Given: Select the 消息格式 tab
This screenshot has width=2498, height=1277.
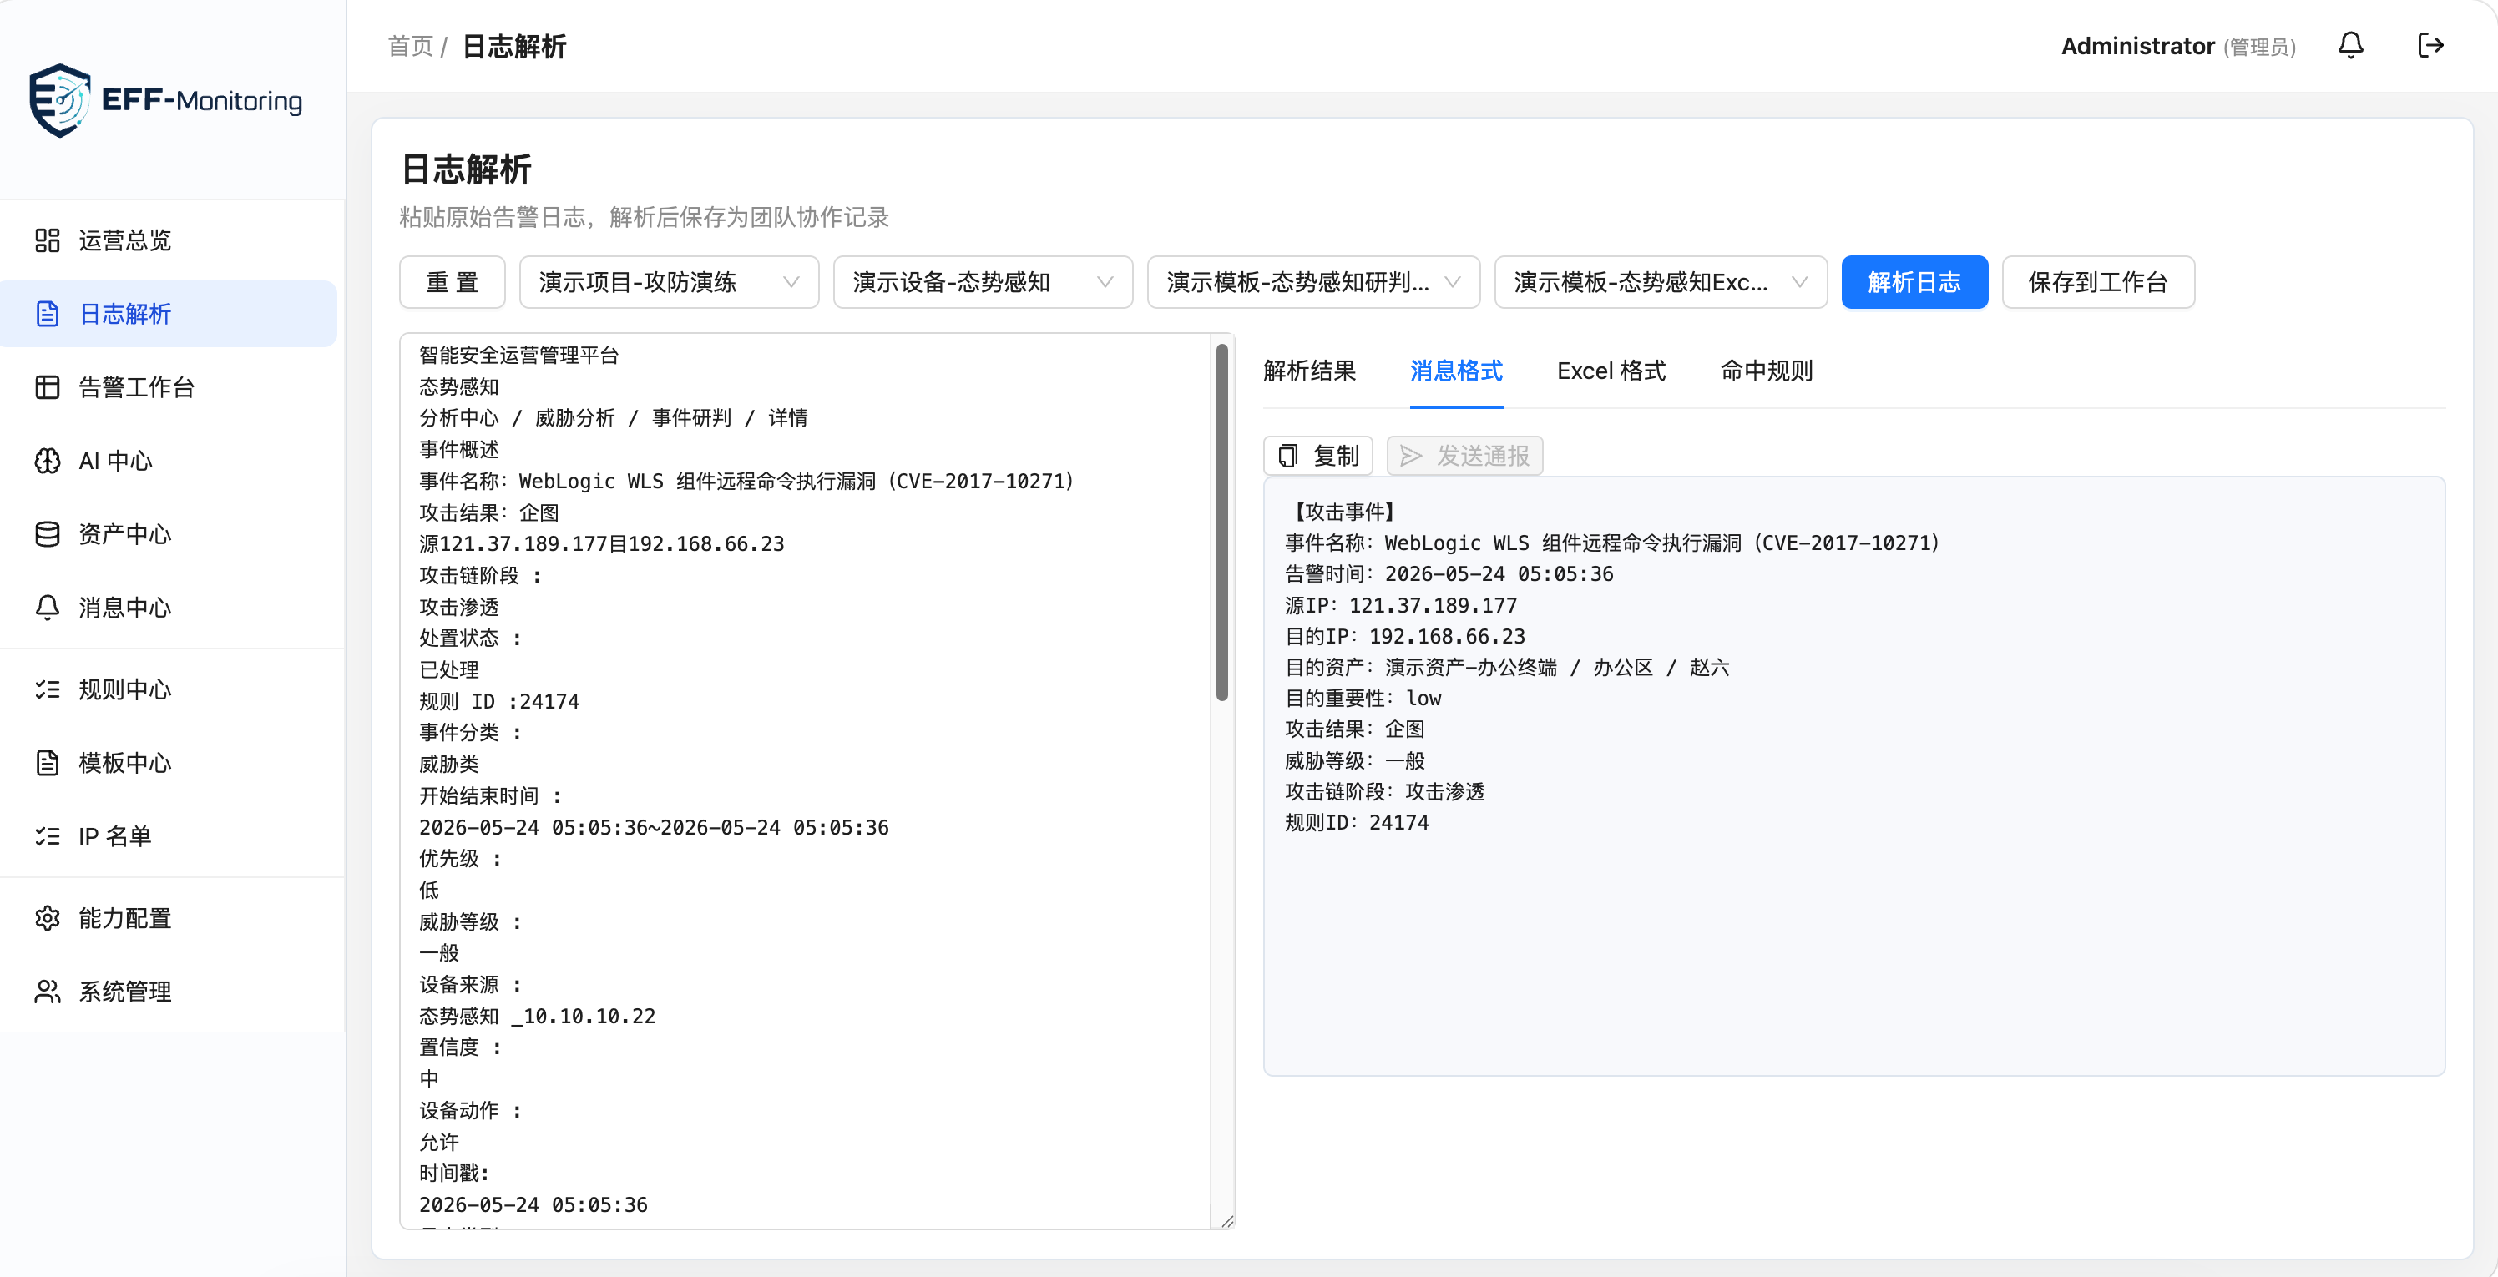Looking at the screenshot, I should (1455, 371).
